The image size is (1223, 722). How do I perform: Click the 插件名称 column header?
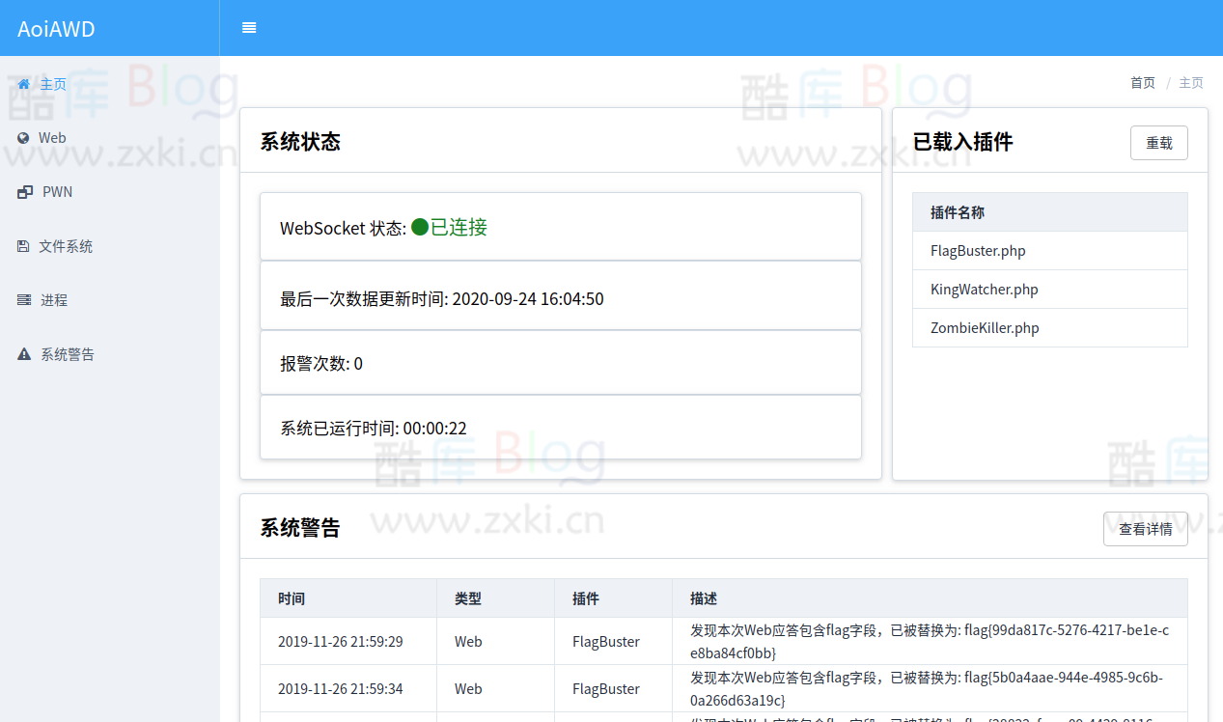pos(955,211)
